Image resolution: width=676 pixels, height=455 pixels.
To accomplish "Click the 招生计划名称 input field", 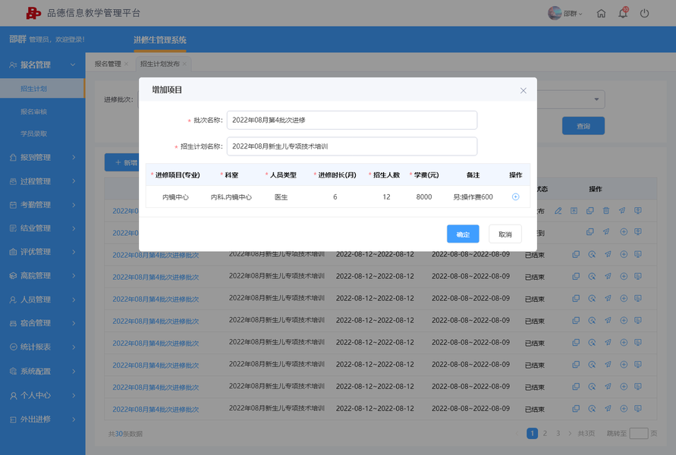I will pos(352,146).
